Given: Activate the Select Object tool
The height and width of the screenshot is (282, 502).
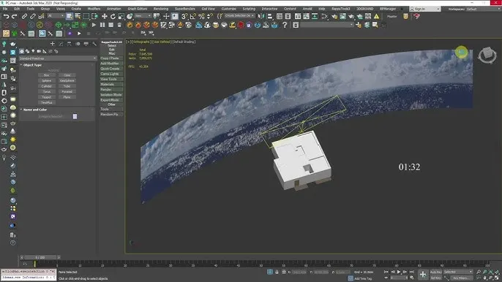Looking at the screenshot, I should pyautogui.click(x=70, y=16).
